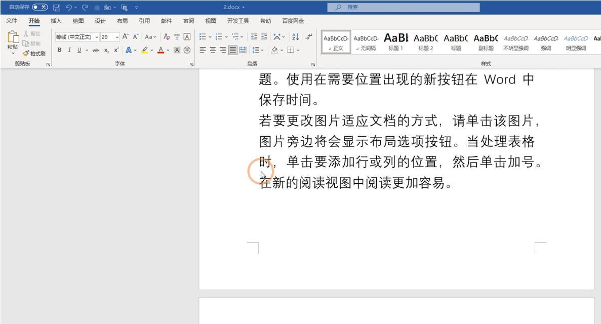Switch to the 审阅 tab
Screen dimensions: 601x324
[x=188, y=21]
